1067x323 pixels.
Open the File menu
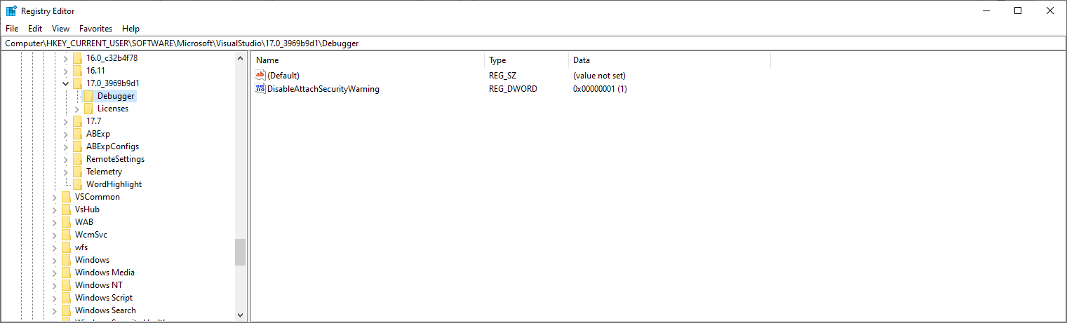click(x=12, y=29)
